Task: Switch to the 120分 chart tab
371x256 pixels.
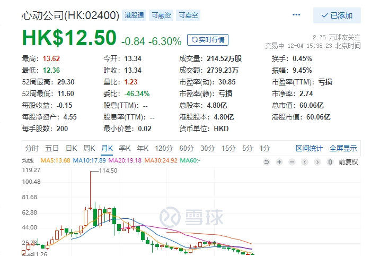Action: click(164, 148)
